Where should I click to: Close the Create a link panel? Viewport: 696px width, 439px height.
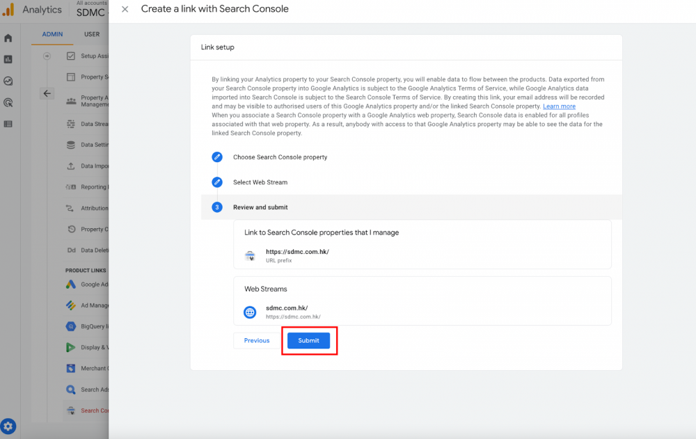[x=125, y=9]
